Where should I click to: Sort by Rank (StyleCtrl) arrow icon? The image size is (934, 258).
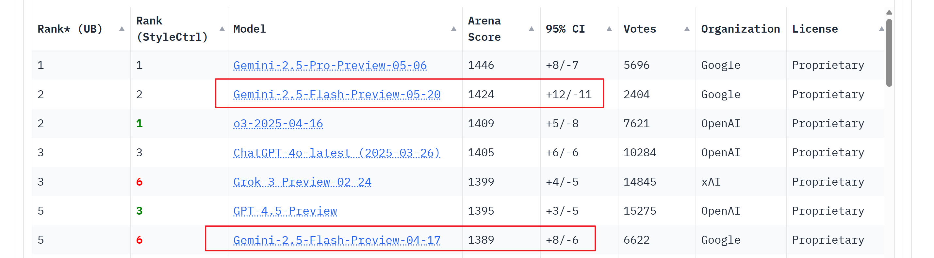(222, 29)
